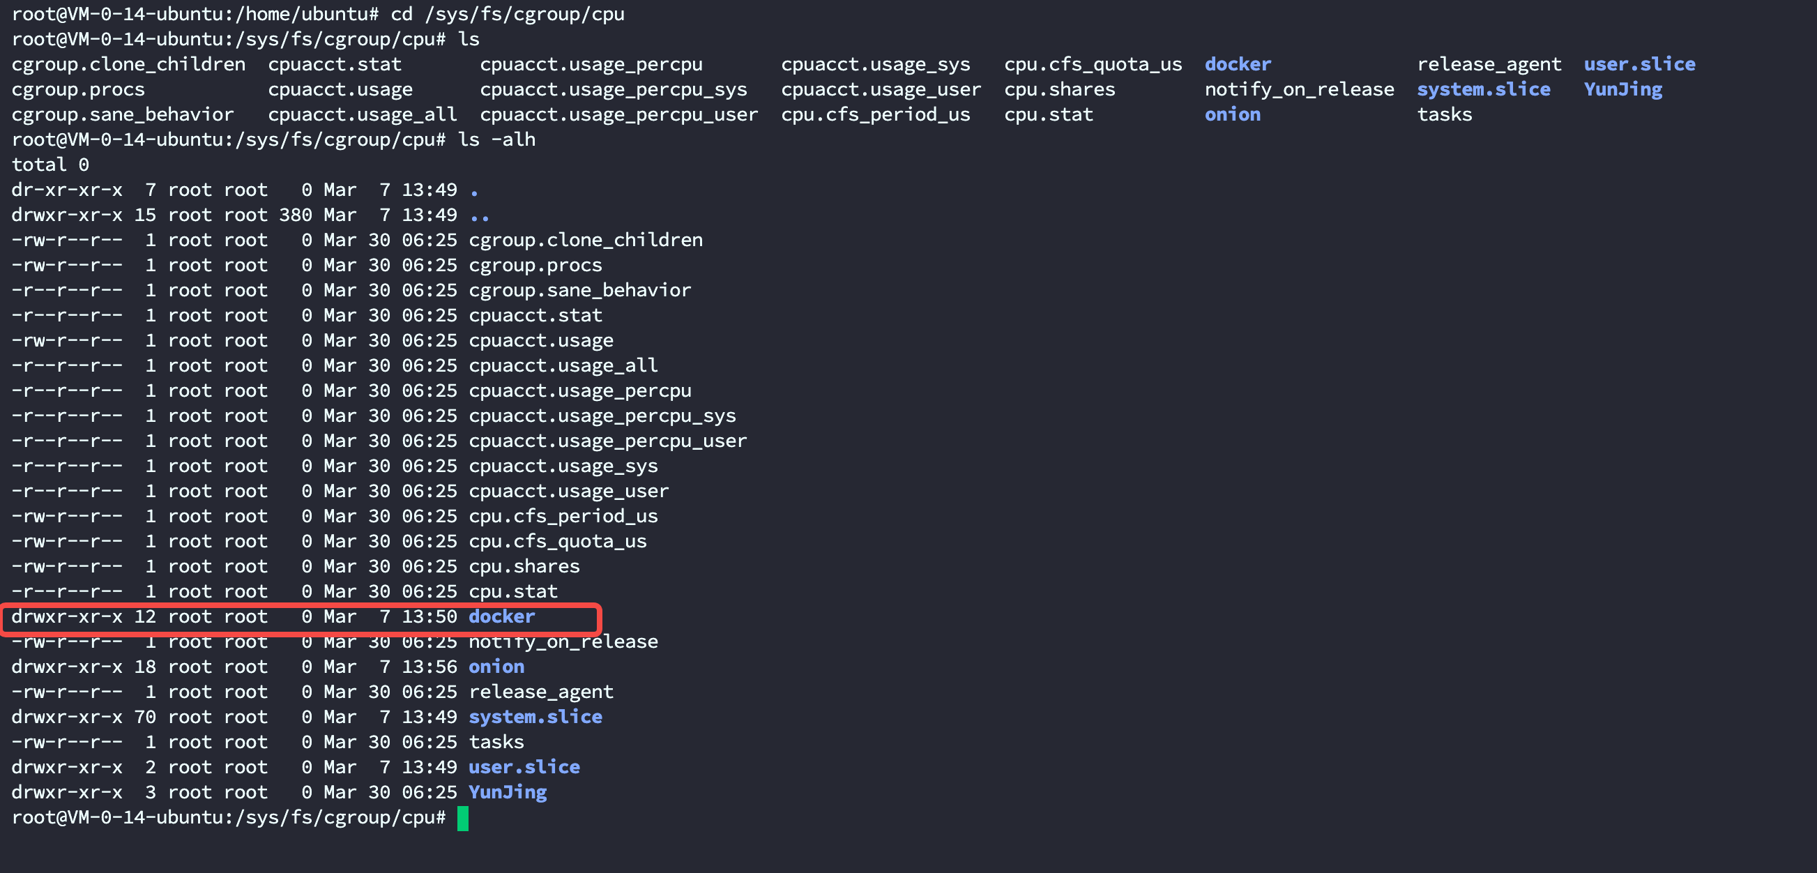Screen dimensions: 1817x873
Task: Select system.slice in the long listing
Action: click(535, 716)
